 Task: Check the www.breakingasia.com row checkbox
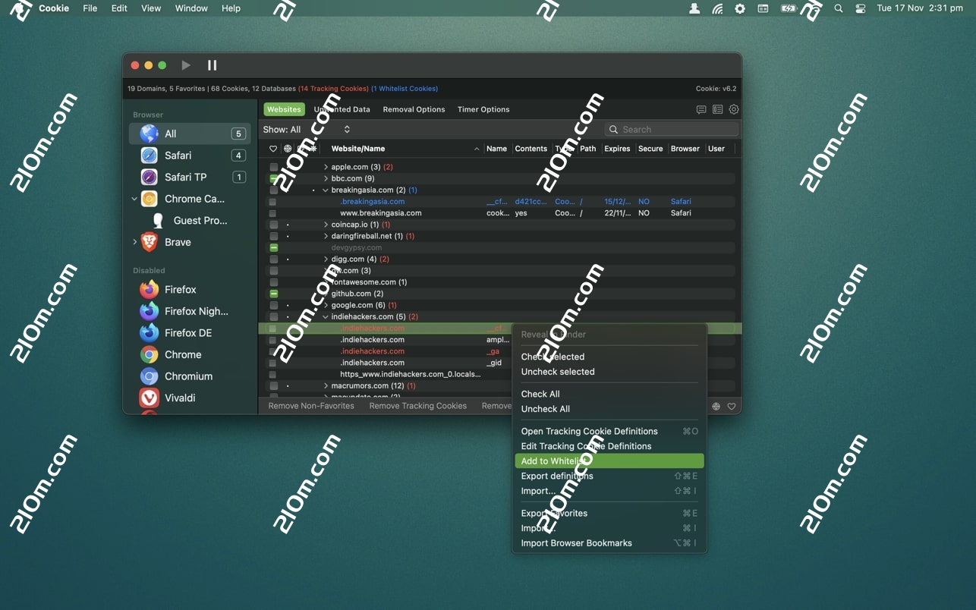point(272,213)
